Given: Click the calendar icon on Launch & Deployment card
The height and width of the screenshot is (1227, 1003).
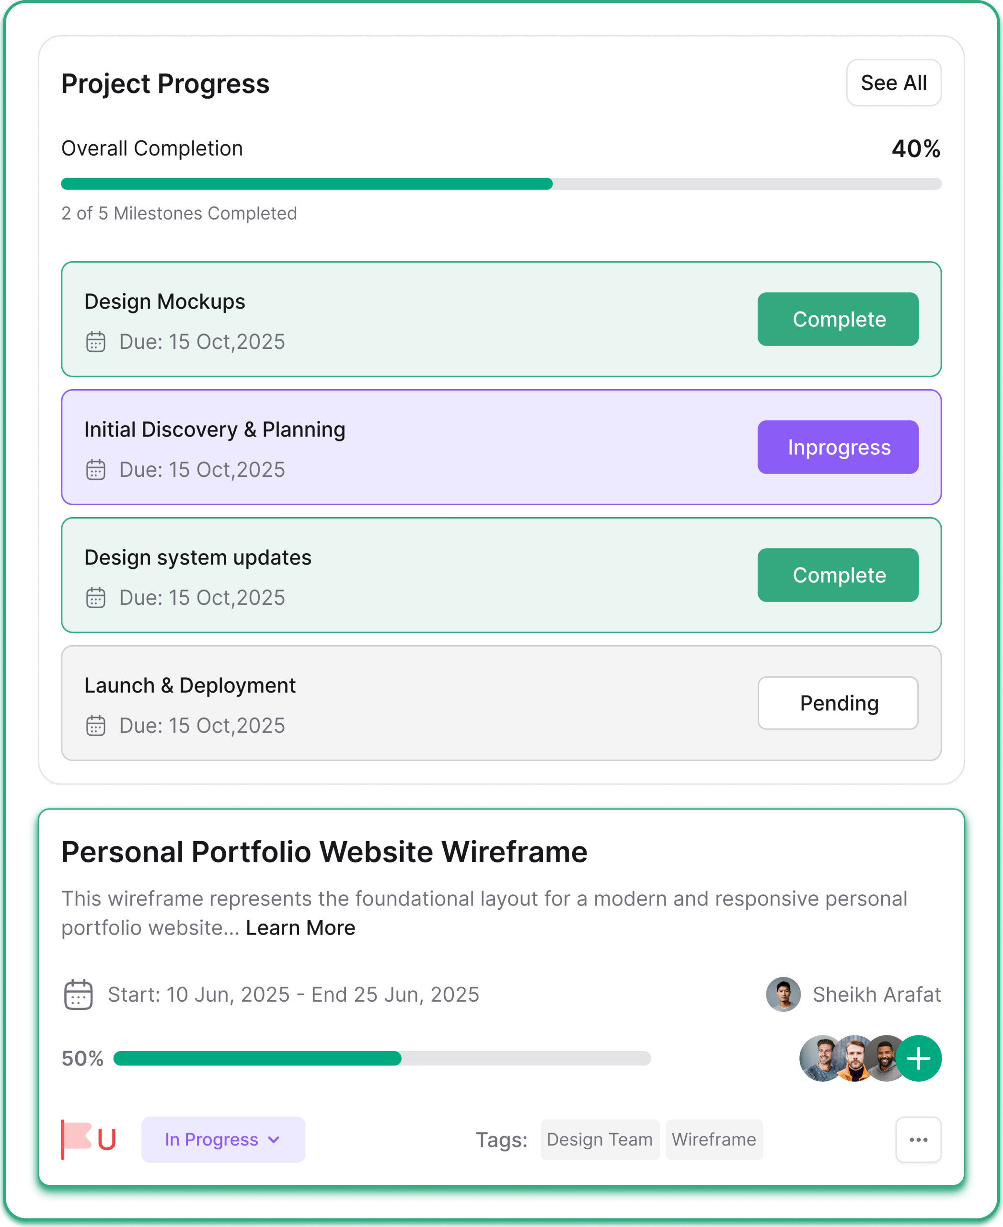Looking at the screenshot, I should pos(96,726).
